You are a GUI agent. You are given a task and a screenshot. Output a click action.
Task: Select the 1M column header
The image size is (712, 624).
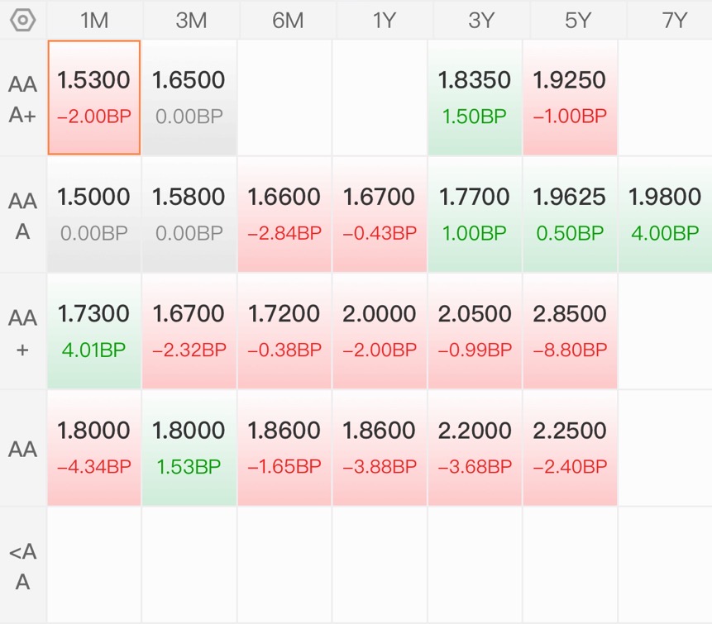[94, 21]
